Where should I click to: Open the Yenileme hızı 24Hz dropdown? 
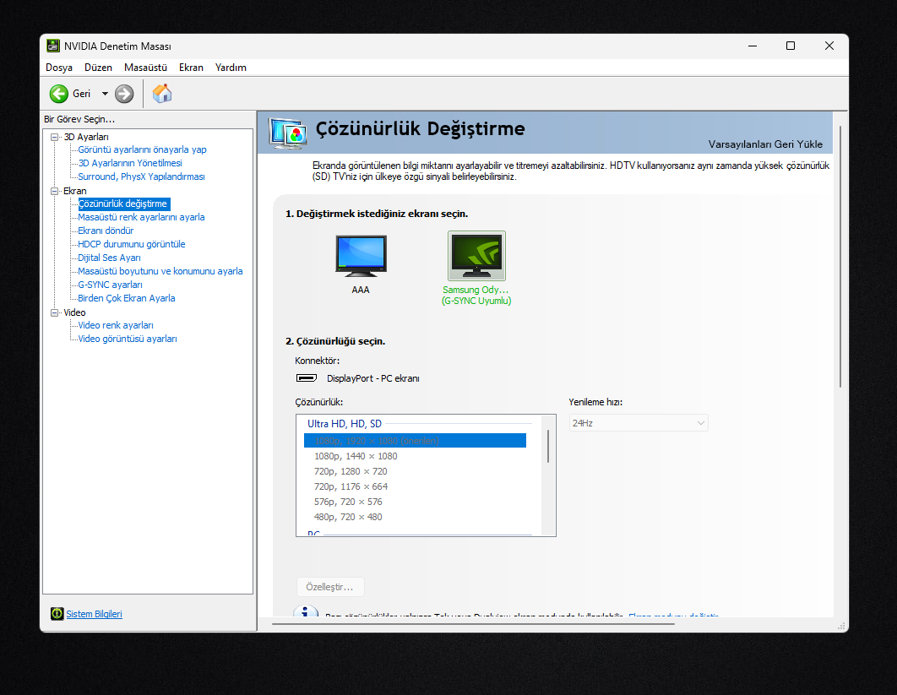639,423
